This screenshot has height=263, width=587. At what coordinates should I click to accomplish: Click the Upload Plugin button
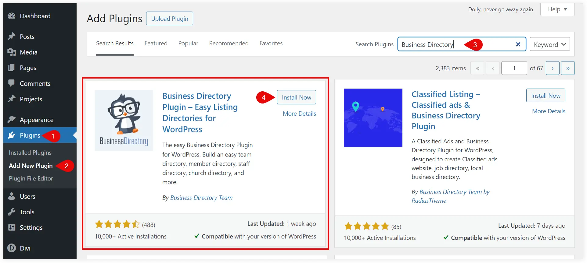170,19
